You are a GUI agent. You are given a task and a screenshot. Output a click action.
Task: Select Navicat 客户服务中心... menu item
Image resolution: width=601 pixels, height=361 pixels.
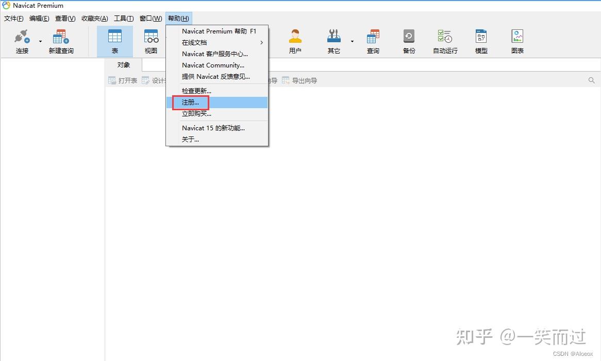[217, 54]
